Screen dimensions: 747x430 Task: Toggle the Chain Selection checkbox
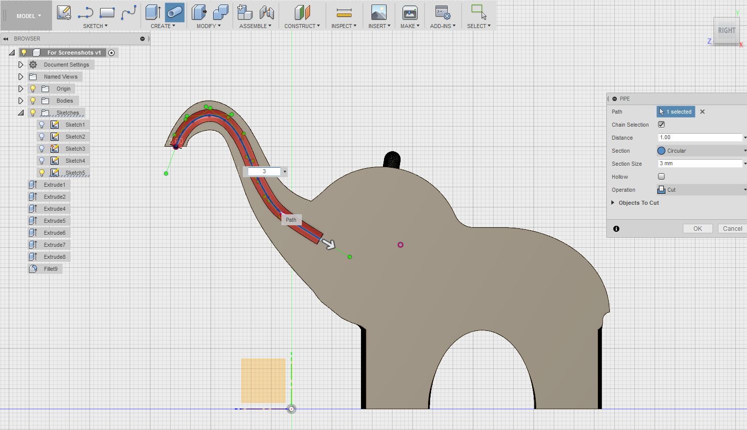click(661, 124)
